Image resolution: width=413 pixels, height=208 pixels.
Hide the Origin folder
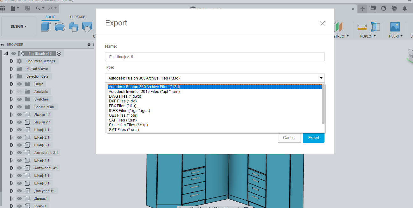click(x=19, y=84)
